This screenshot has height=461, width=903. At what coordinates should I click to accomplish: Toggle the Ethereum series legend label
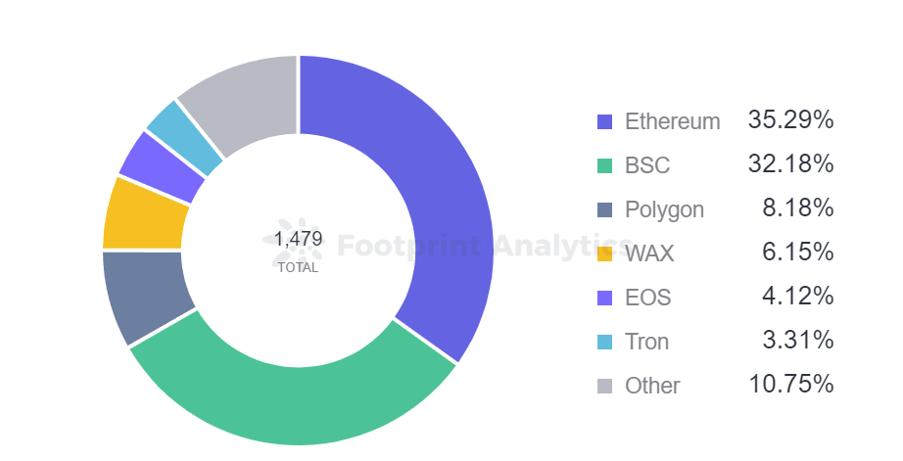coord(672,122)
